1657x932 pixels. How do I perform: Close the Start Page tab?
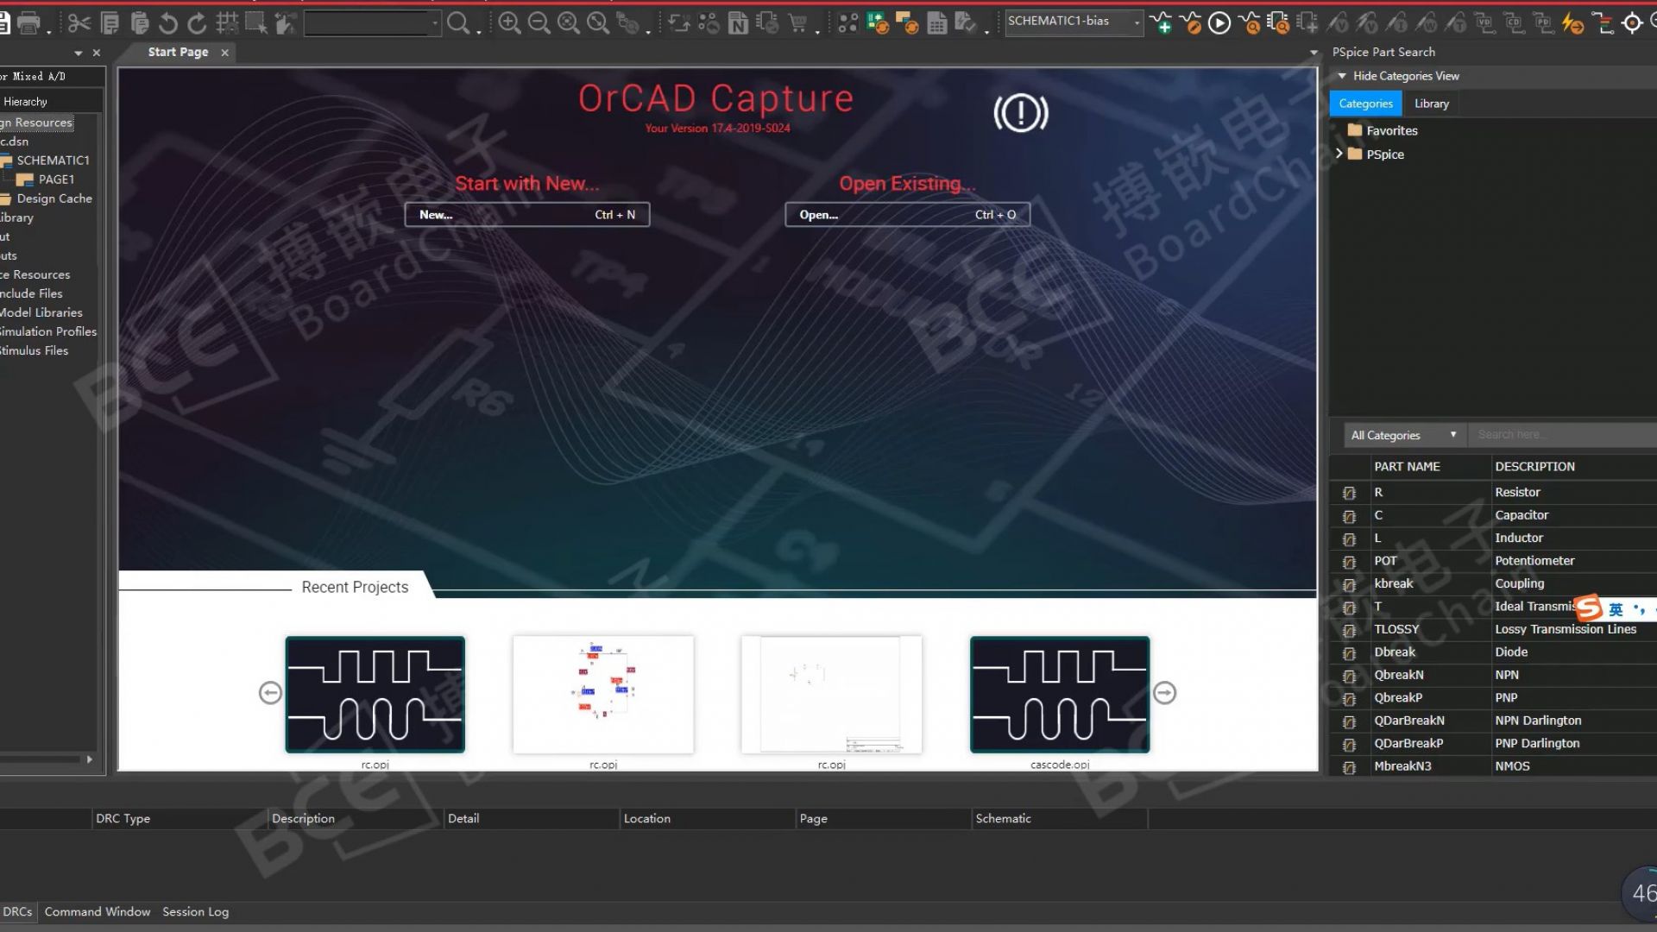(224, 53)
